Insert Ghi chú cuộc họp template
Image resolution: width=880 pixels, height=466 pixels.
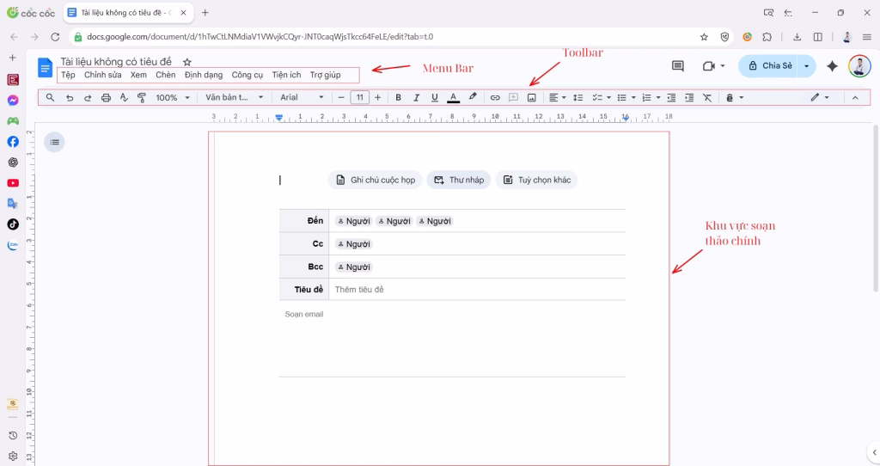tap(375, 180)
